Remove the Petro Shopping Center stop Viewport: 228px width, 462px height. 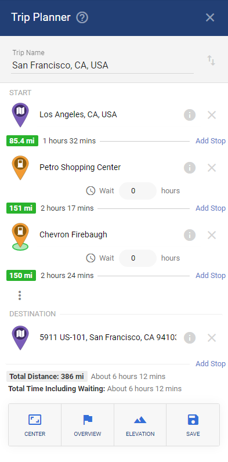(x=212, y=168)
